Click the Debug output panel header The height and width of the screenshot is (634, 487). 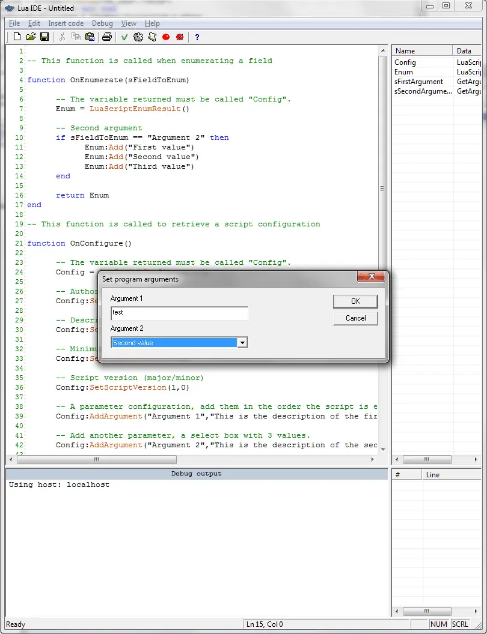click(x=197, y=474)
